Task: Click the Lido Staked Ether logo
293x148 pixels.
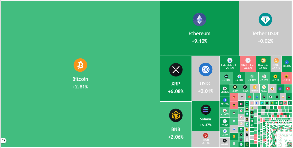Action: point(230,60)
